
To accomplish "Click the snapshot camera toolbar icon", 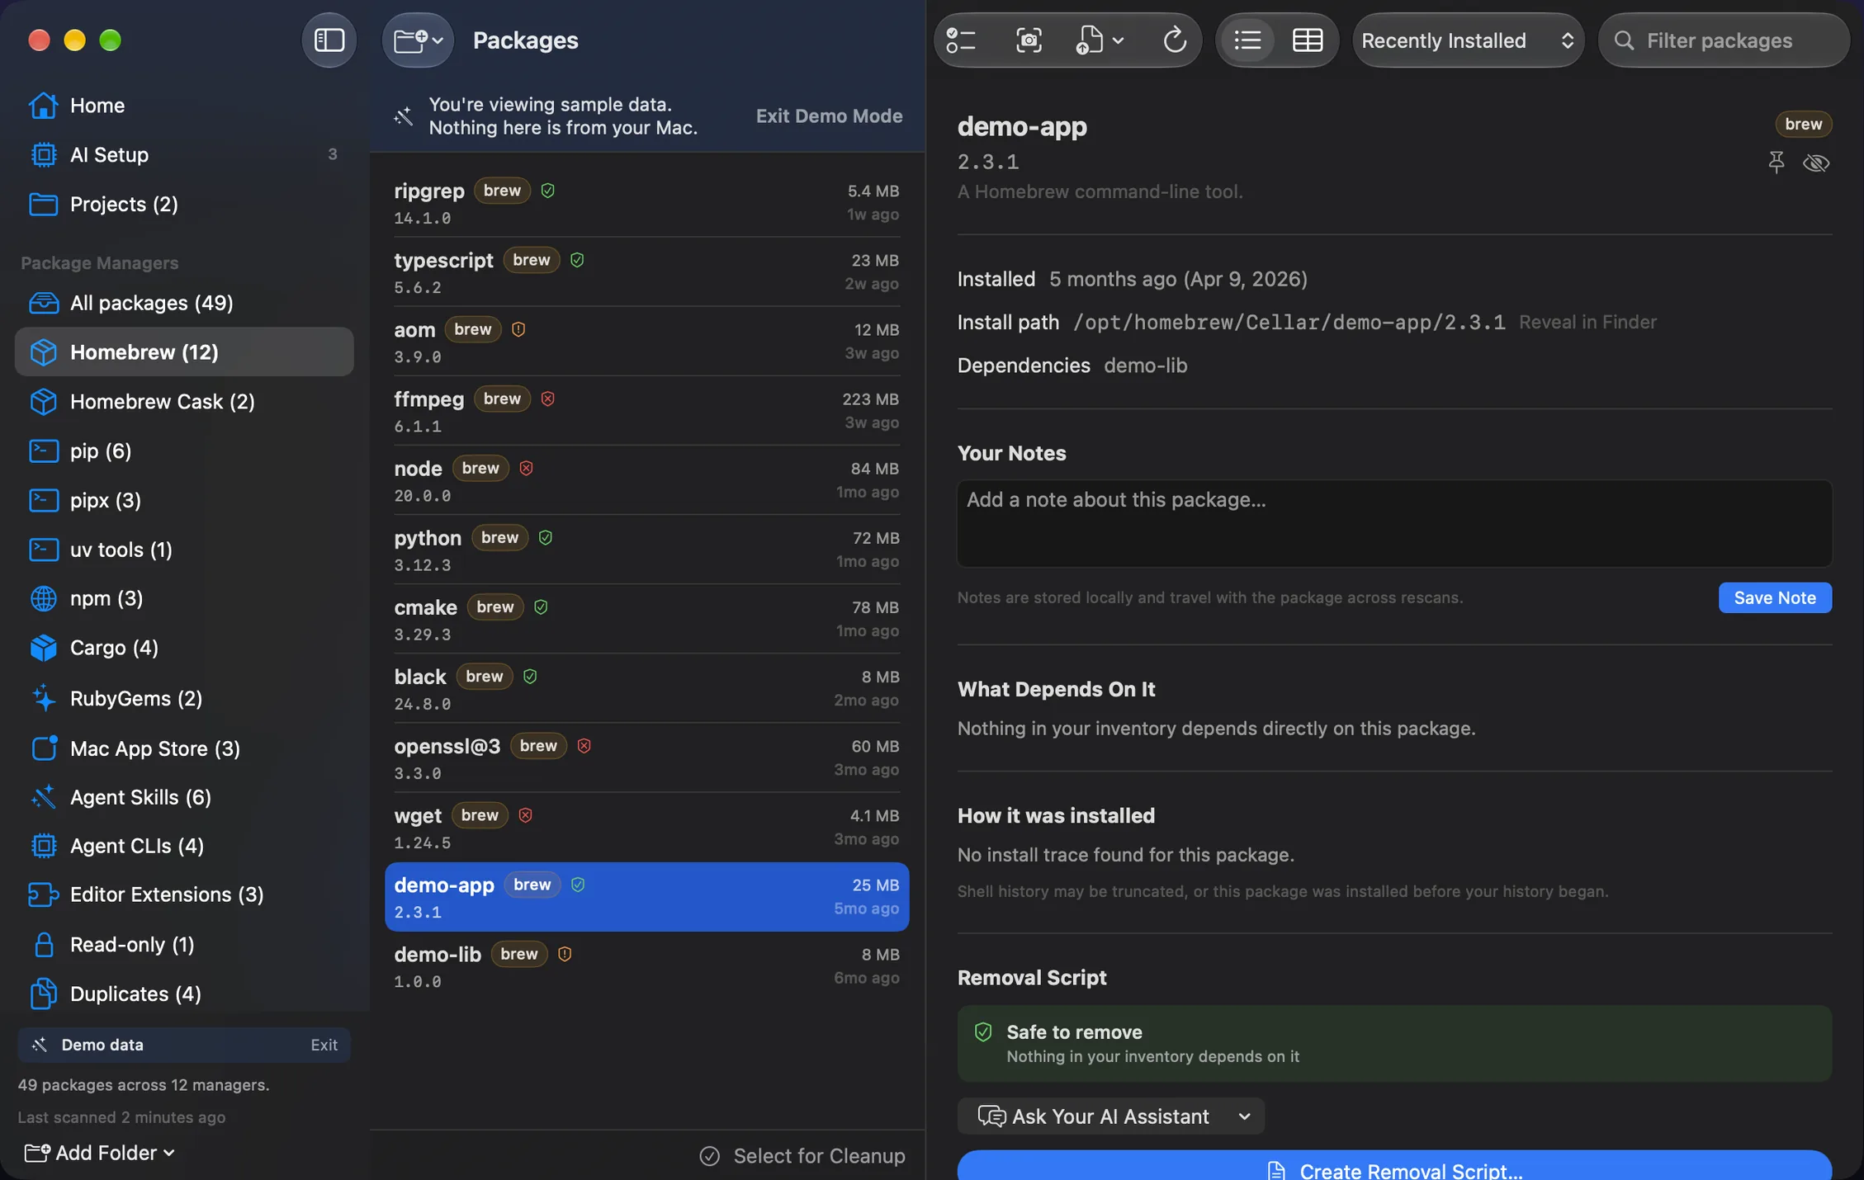I will pyautogui.click(x=1028, y=40).
